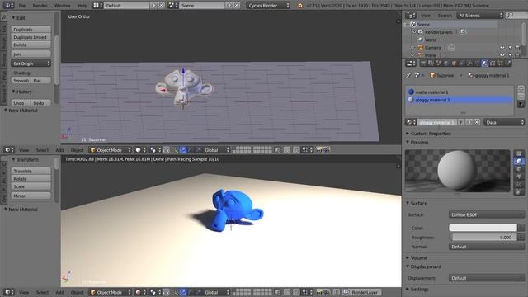Add a new material slot with plus

(521, 89)
